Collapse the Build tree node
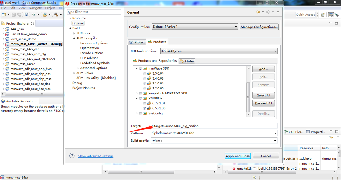The height and width of the screenshot is (180, 341). (70, 28)
